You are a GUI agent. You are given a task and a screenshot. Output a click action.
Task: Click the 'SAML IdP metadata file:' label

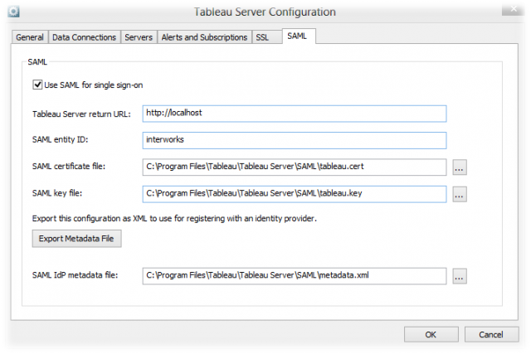click(76, 275)
